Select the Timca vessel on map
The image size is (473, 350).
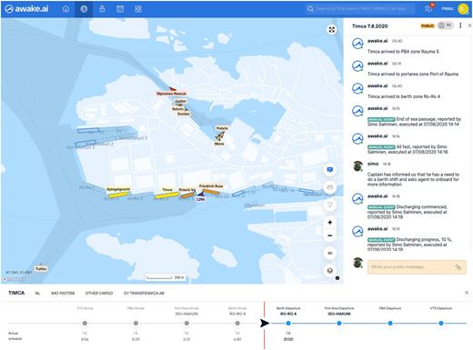point(166,195)
